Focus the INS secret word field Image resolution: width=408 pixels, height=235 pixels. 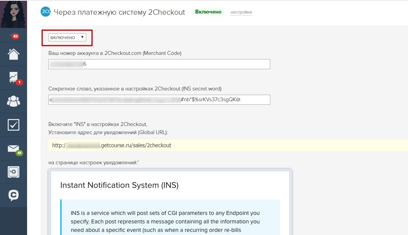pos(159,100)
